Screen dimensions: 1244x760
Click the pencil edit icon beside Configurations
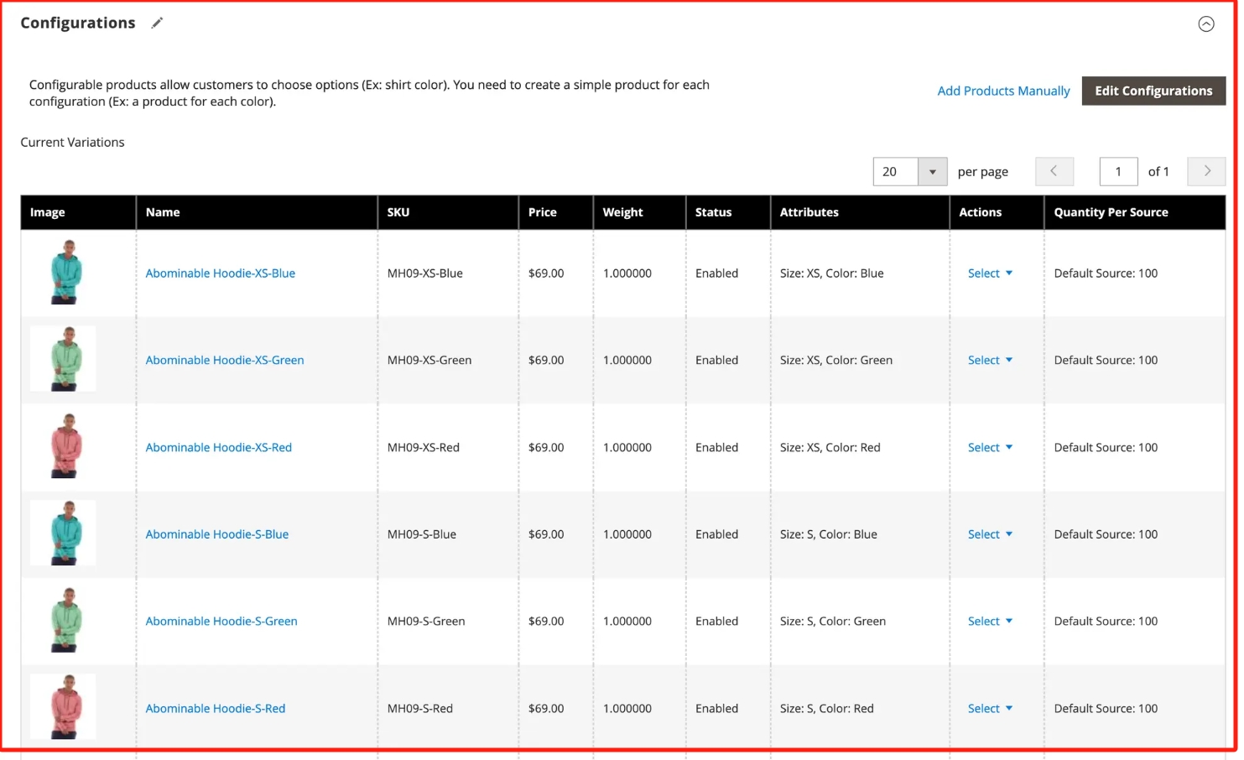157,23
